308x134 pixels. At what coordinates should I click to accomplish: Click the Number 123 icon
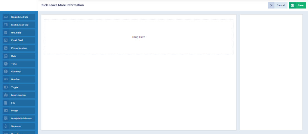(6, 79)
